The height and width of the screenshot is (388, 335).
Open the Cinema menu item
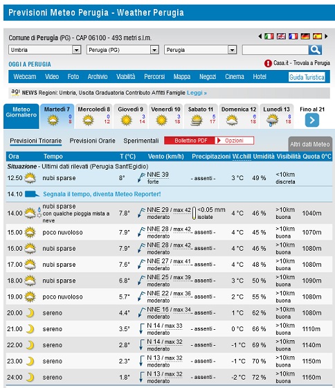point(235,77)
